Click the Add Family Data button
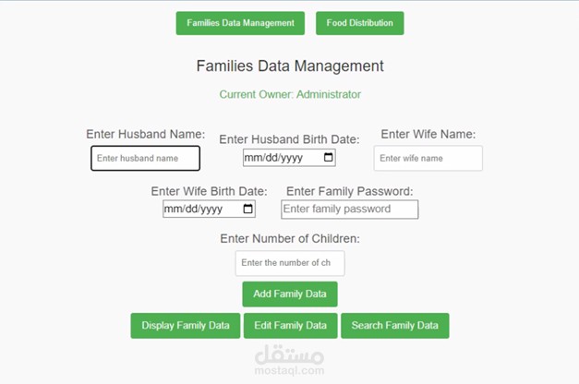 [290, 294]
